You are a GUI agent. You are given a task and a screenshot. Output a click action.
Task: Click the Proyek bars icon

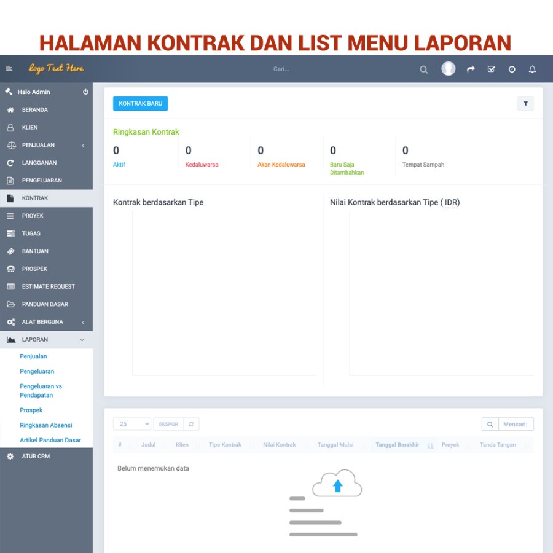click(x=10, y=216)
